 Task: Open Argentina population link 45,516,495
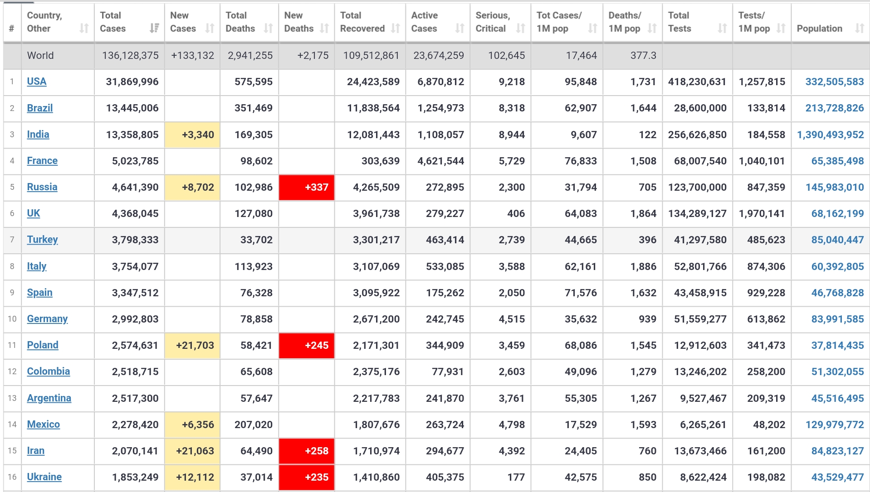[838, 398]
